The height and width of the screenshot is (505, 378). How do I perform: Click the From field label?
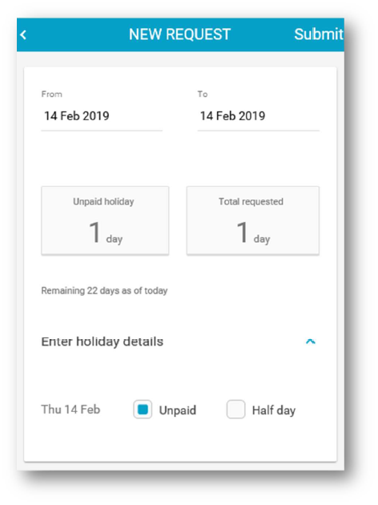(x=52, y=94)
